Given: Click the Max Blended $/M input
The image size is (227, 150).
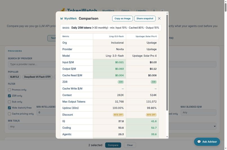Looking at the screenshot, I should pyautogui.click(x=198, y=112).
